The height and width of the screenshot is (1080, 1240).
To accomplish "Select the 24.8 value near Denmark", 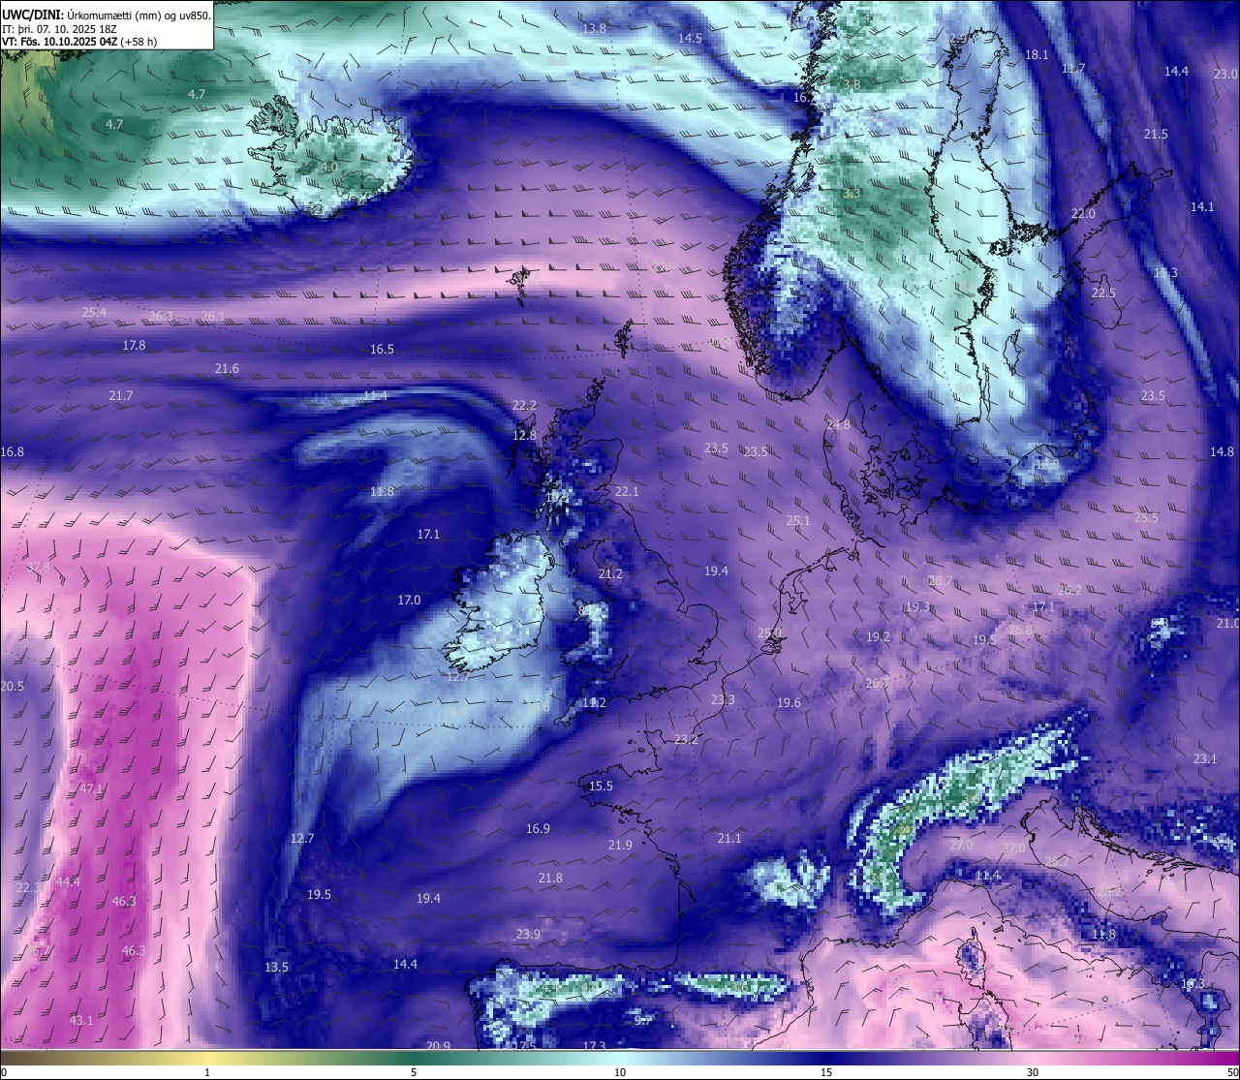I will [838, 424].
